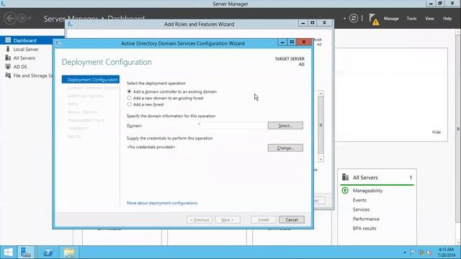
Task: Click Hide in the welcome tile
Action: (x=437, y=132)
